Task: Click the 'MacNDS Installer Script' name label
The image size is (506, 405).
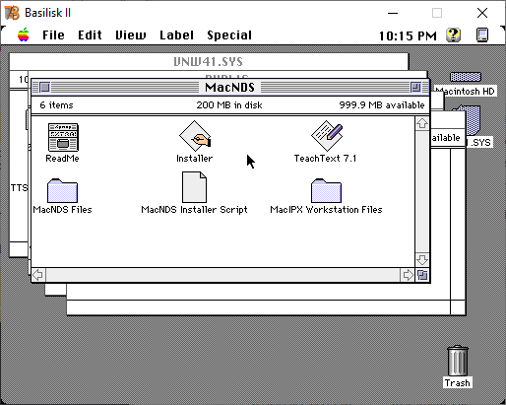Action: pos(194,210)
